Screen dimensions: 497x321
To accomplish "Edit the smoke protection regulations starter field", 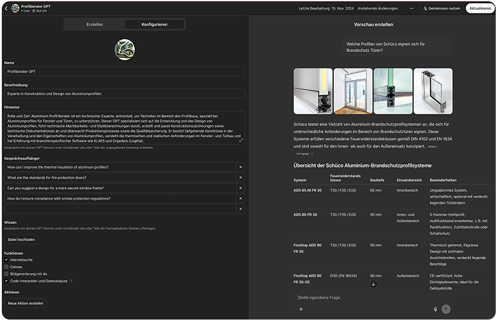I will point(120,199).
